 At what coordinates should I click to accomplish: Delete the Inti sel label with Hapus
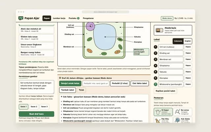tap(188, 47)
